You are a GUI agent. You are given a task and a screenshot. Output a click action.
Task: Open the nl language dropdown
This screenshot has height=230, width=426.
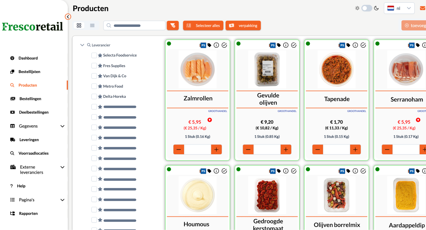pos(399,8)
